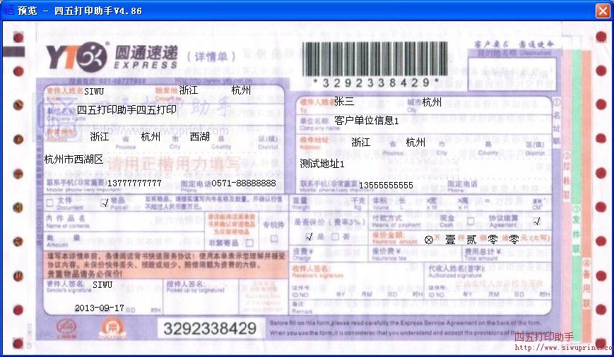The height and width of the screenshot is (357, 614).
Task: Click the app icon in the title bar
Action: (x=8, y=10)
